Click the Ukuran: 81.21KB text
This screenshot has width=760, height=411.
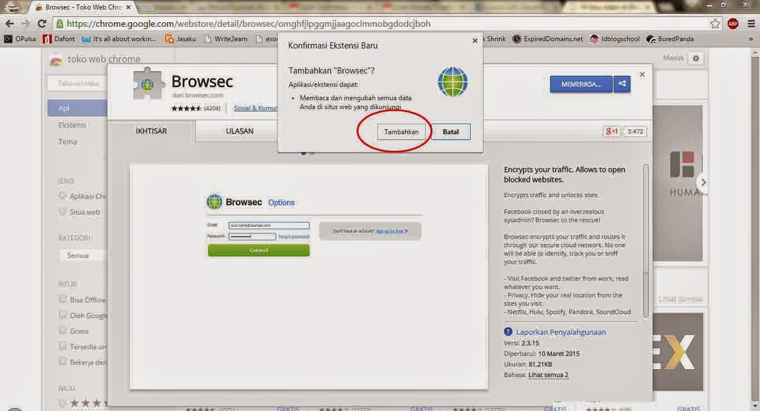pyautogui.click(x=528, y=364)
